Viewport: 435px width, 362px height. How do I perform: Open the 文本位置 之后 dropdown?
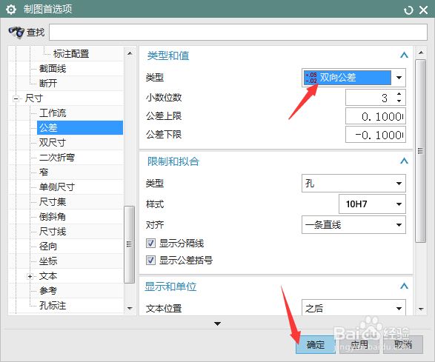353,307
